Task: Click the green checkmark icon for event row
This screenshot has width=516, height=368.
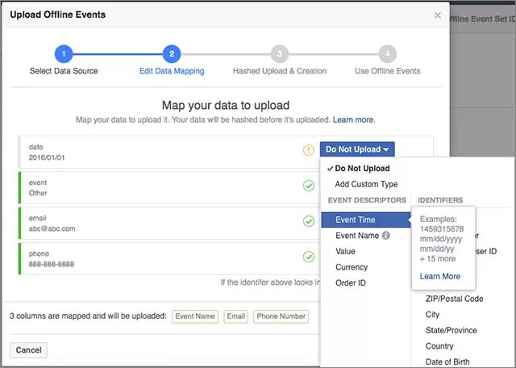Action: [308, 186]
